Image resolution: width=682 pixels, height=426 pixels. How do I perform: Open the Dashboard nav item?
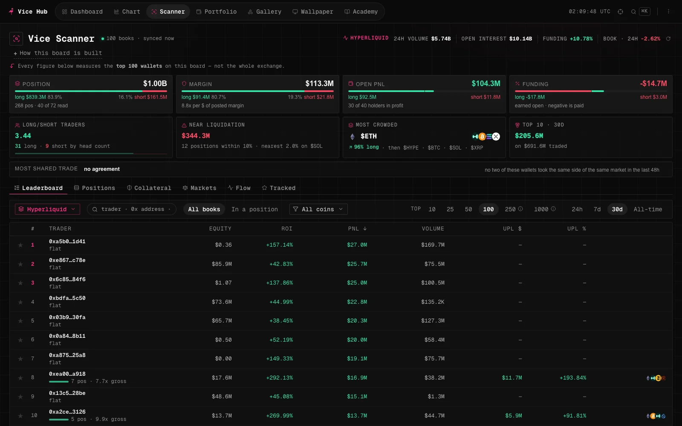pyautogui.click(x=82, y=12)
